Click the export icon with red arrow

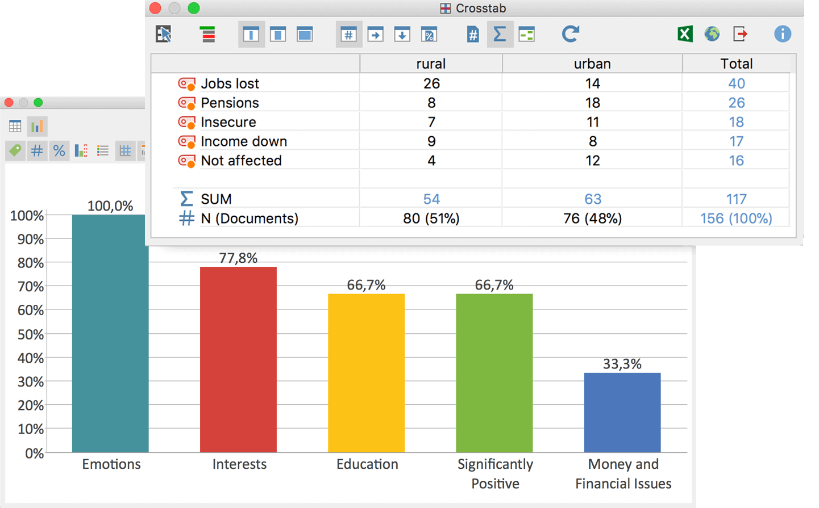pyautogui.click(x=740, y=34)
